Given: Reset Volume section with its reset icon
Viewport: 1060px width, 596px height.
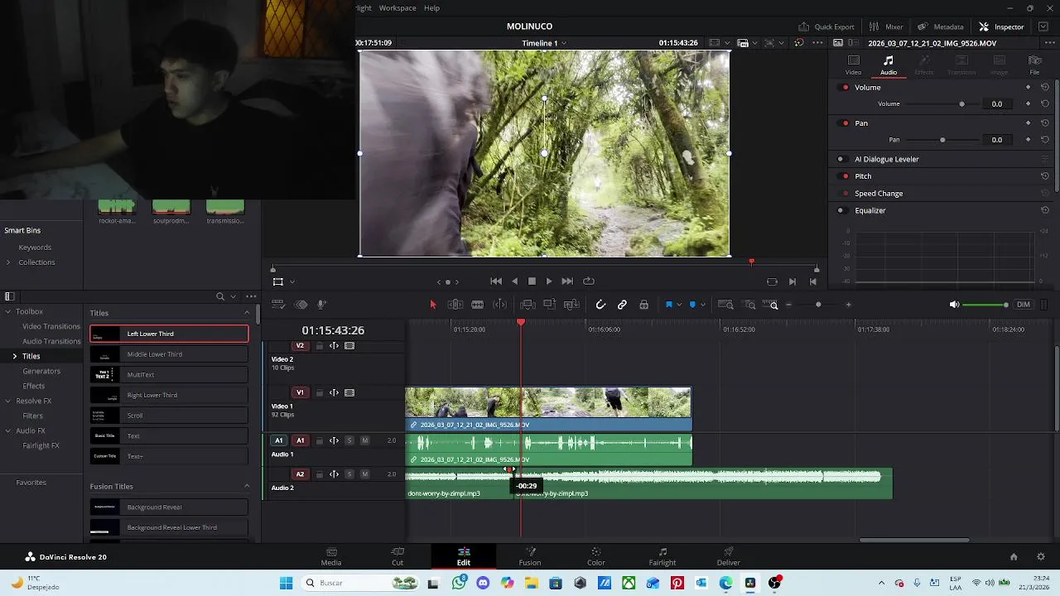Looking at the screenshot, I should 1045,87.
